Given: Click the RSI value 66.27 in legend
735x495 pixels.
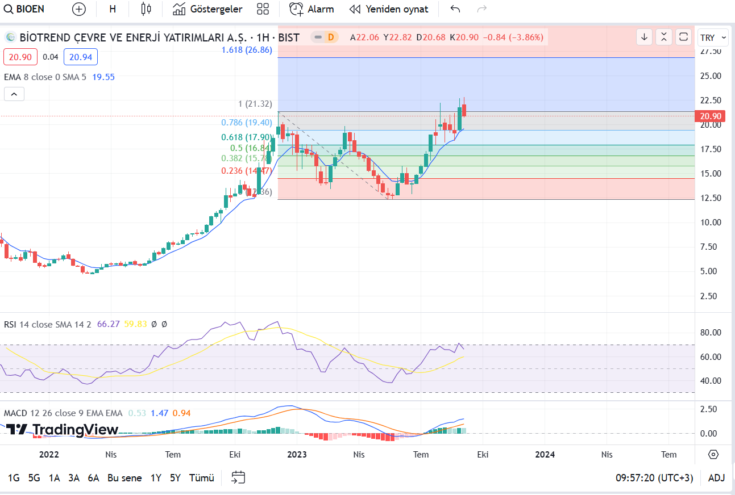Looking at the screenshot, I should [x=109, y=324].
